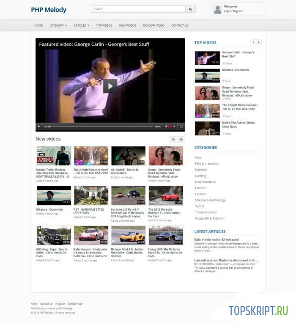This screenshot has width=296, height=322.
Task: Read Lawsuit against Madonna dismissed article
Action: tap(226, 260)
